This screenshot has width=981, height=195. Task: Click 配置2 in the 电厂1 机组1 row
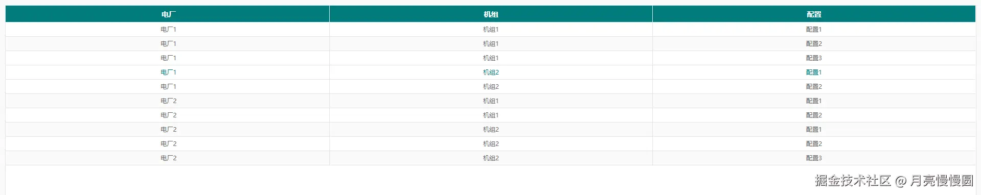pos(814,44)
